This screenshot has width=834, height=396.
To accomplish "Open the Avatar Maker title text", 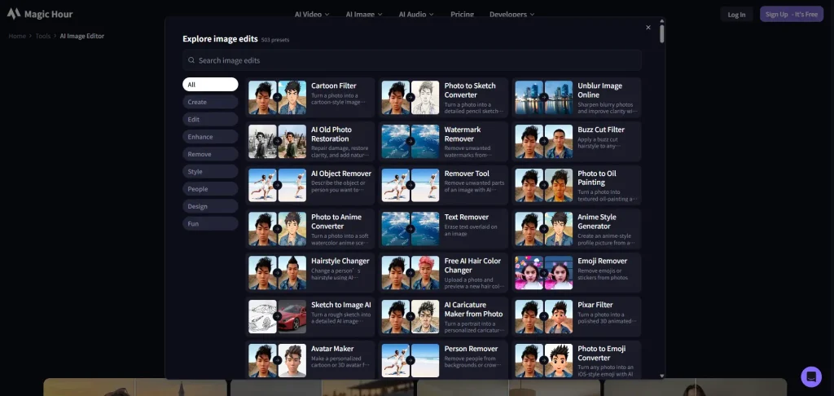I will click(332, 349).
